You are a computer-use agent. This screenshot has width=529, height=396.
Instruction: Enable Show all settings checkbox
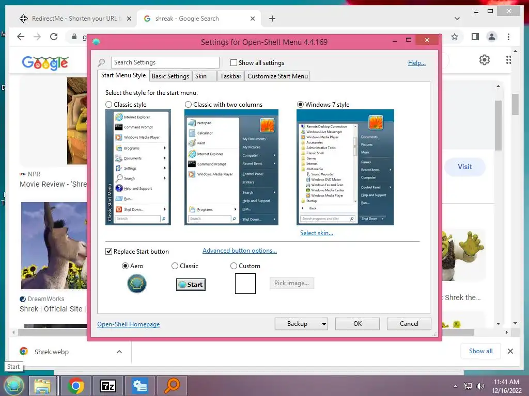click(x=234, y=62)
